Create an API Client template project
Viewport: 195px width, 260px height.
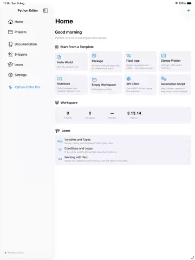(x=140, y=84)
